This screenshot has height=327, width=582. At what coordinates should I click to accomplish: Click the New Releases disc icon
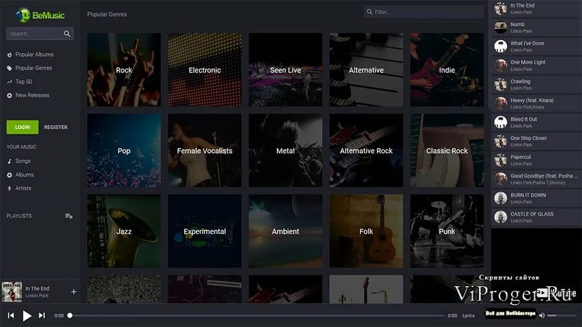click(x=9, y=96)
